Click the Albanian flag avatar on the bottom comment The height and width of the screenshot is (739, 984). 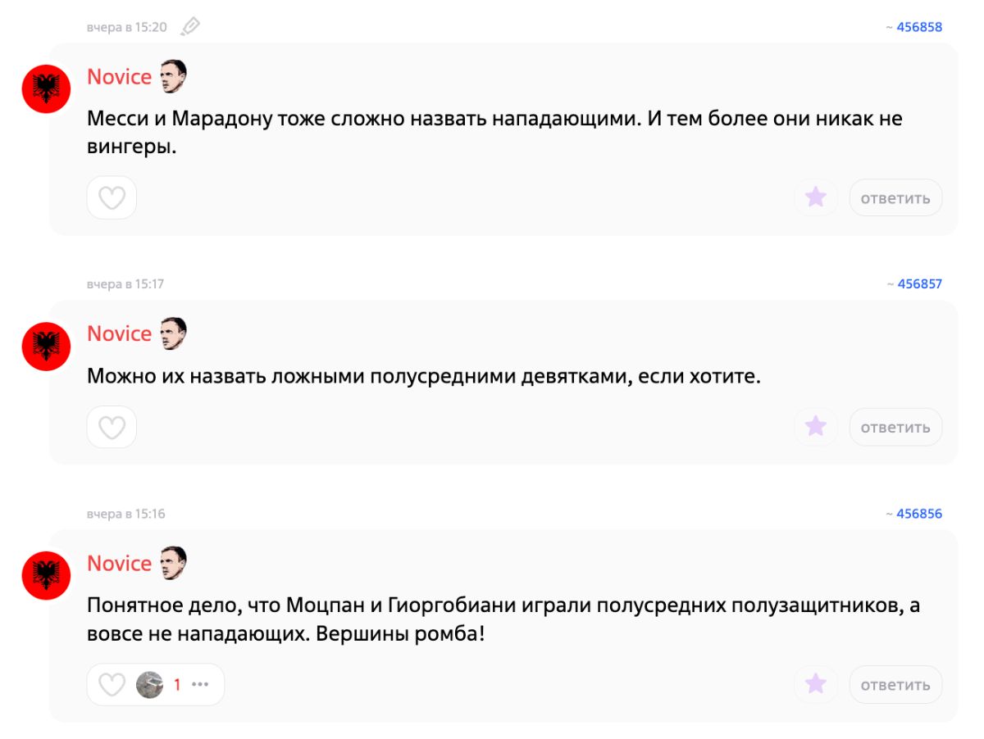(x=46, y=575)
